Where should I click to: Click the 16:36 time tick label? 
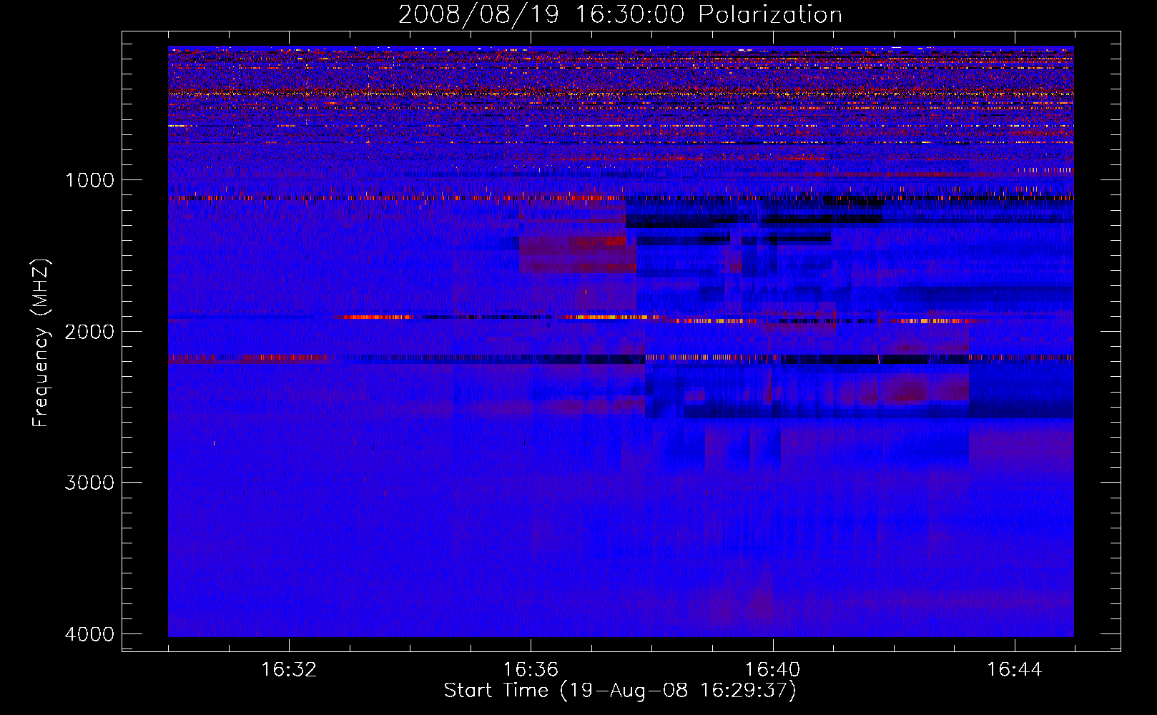click(531, 670)
